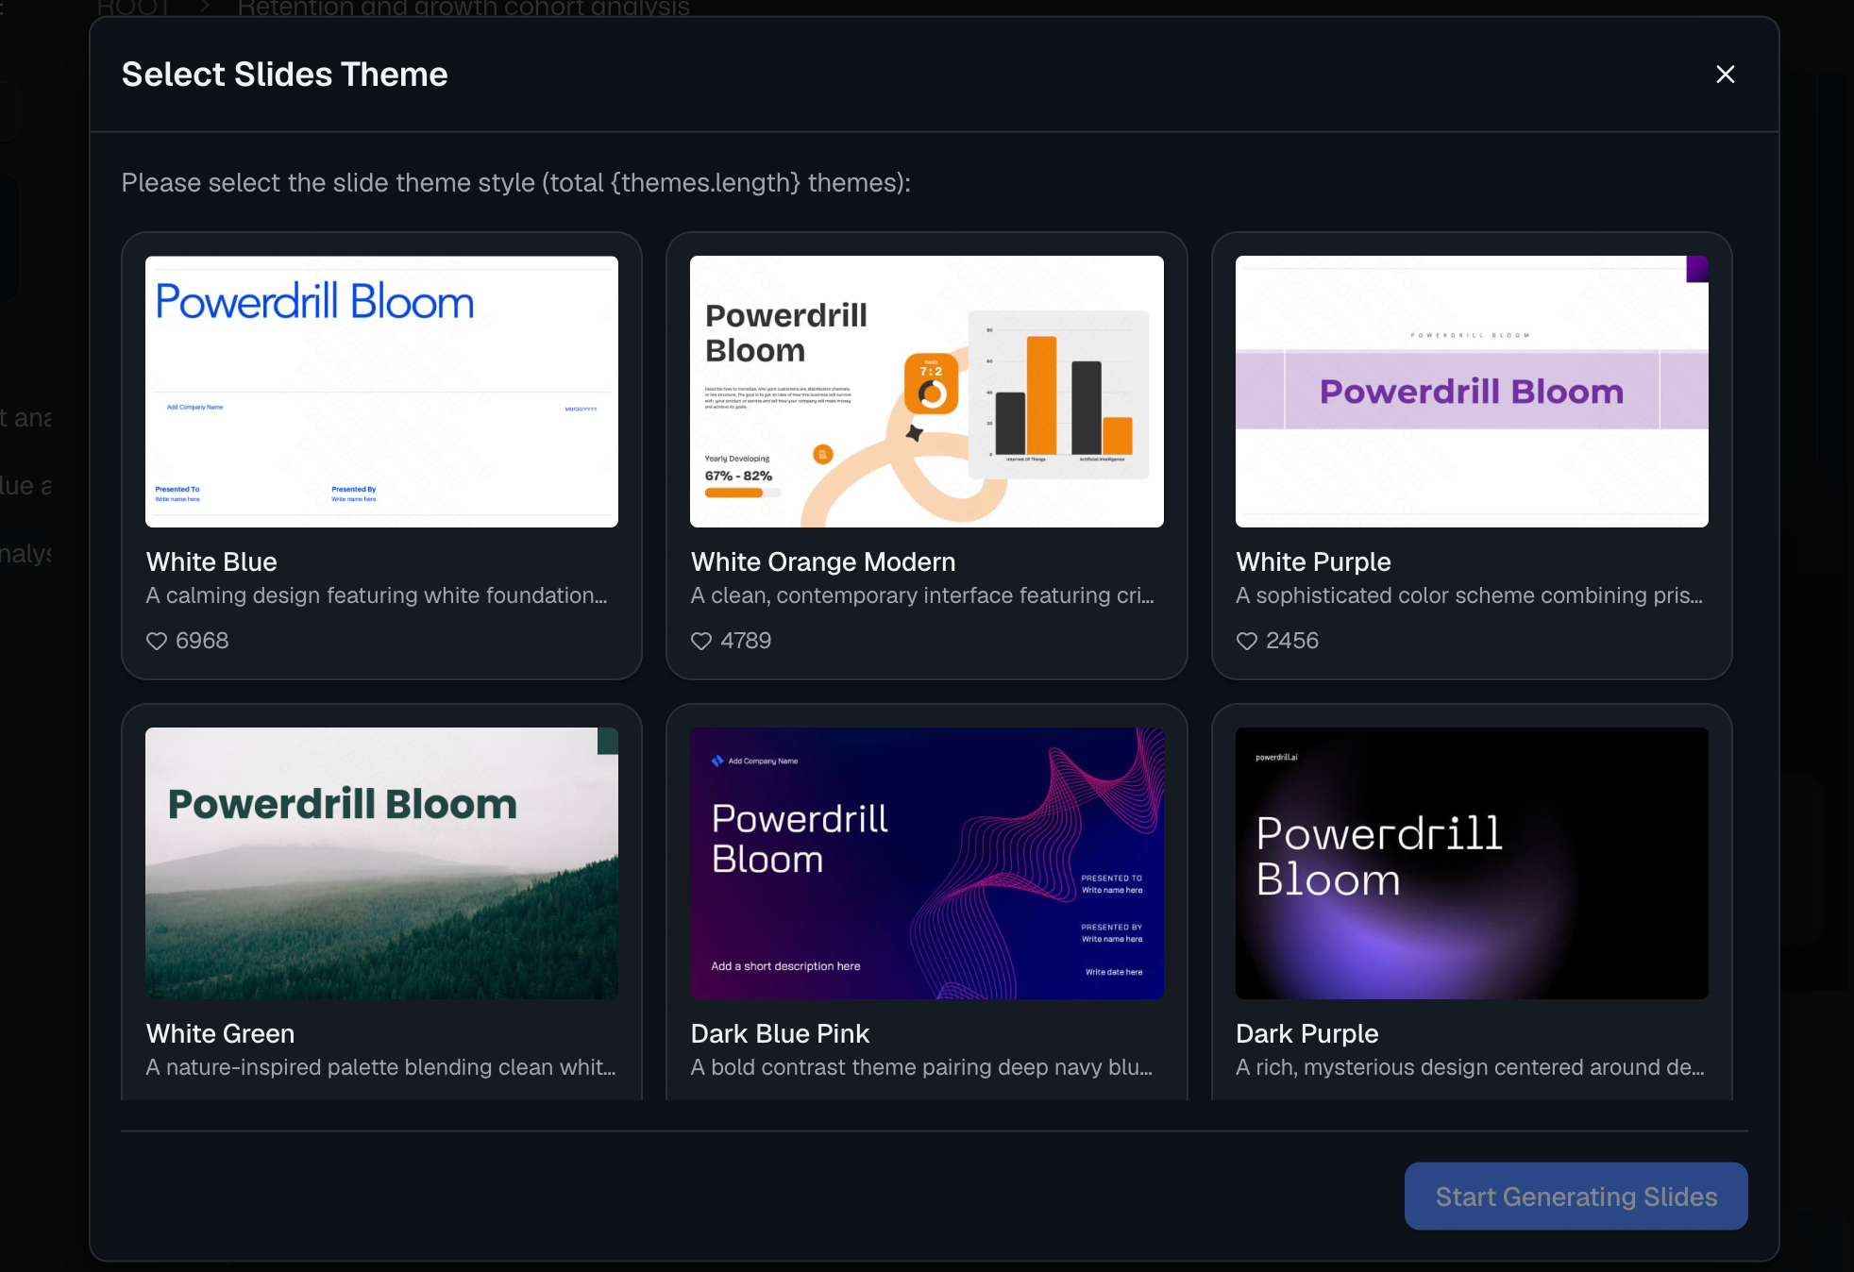Choose the White Purple theme thumbnail
Image resolution: width=1854 pixels, height=1272 pixels.
click(1472, 391)
